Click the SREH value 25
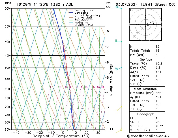 pos(157,122)
